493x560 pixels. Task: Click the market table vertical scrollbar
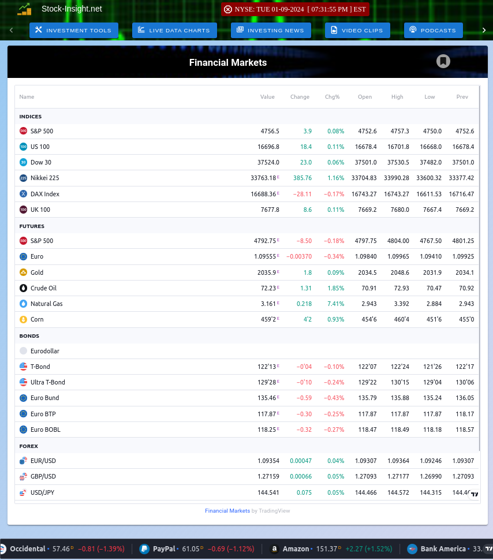pyautogui.click(x=479, y=268)
